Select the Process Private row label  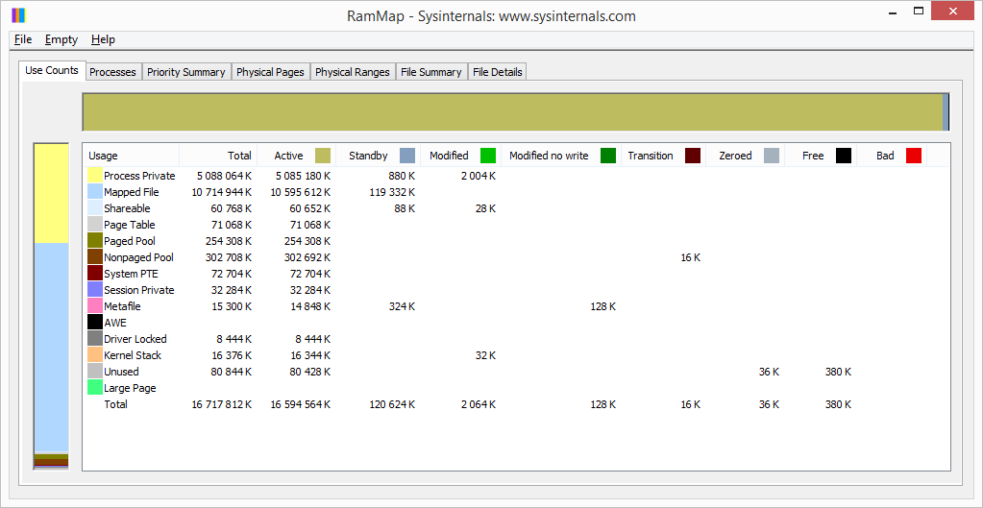click(x=139, y=176)
